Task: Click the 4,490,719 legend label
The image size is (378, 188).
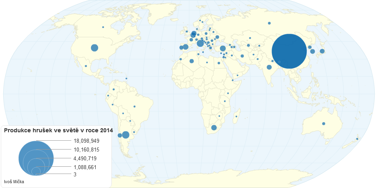Action: (85, 158)
